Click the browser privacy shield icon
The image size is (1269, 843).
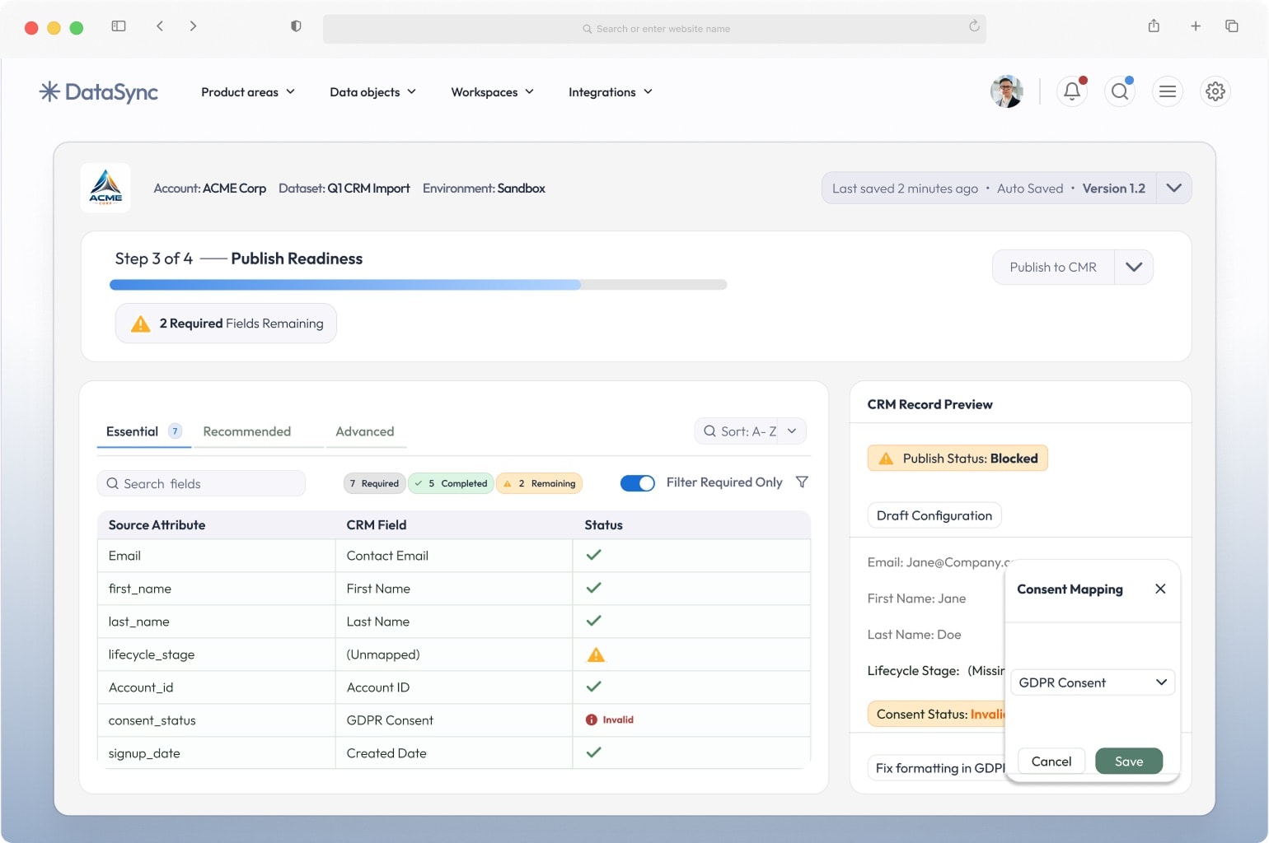point(296,26)
